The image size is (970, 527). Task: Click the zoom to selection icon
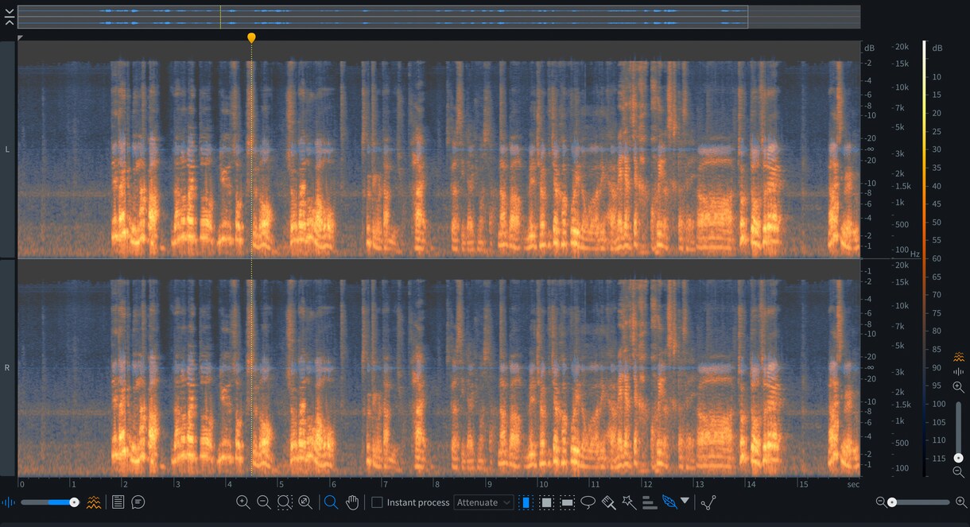pyautogui.click(x=285, y=502)
